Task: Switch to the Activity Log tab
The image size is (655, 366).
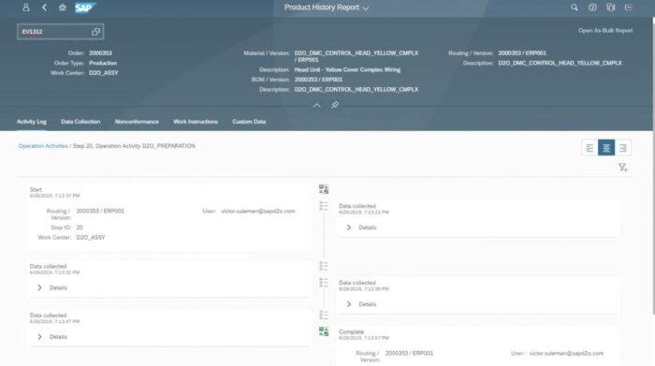Action: tap(32, 122)
